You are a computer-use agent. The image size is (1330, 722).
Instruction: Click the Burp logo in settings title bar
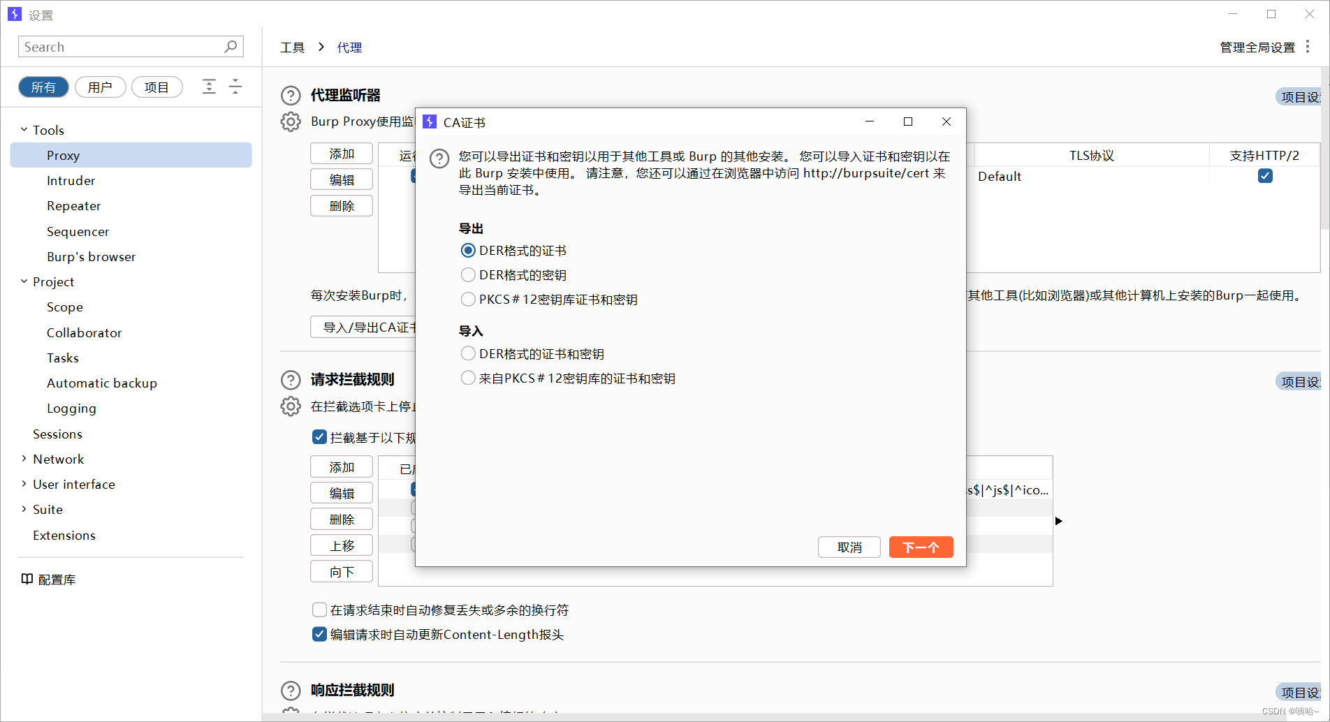[x=15, y=14]
